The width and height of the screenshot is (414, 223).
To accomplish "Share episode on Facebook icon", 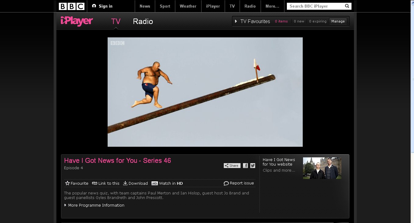I will [245, 166].
